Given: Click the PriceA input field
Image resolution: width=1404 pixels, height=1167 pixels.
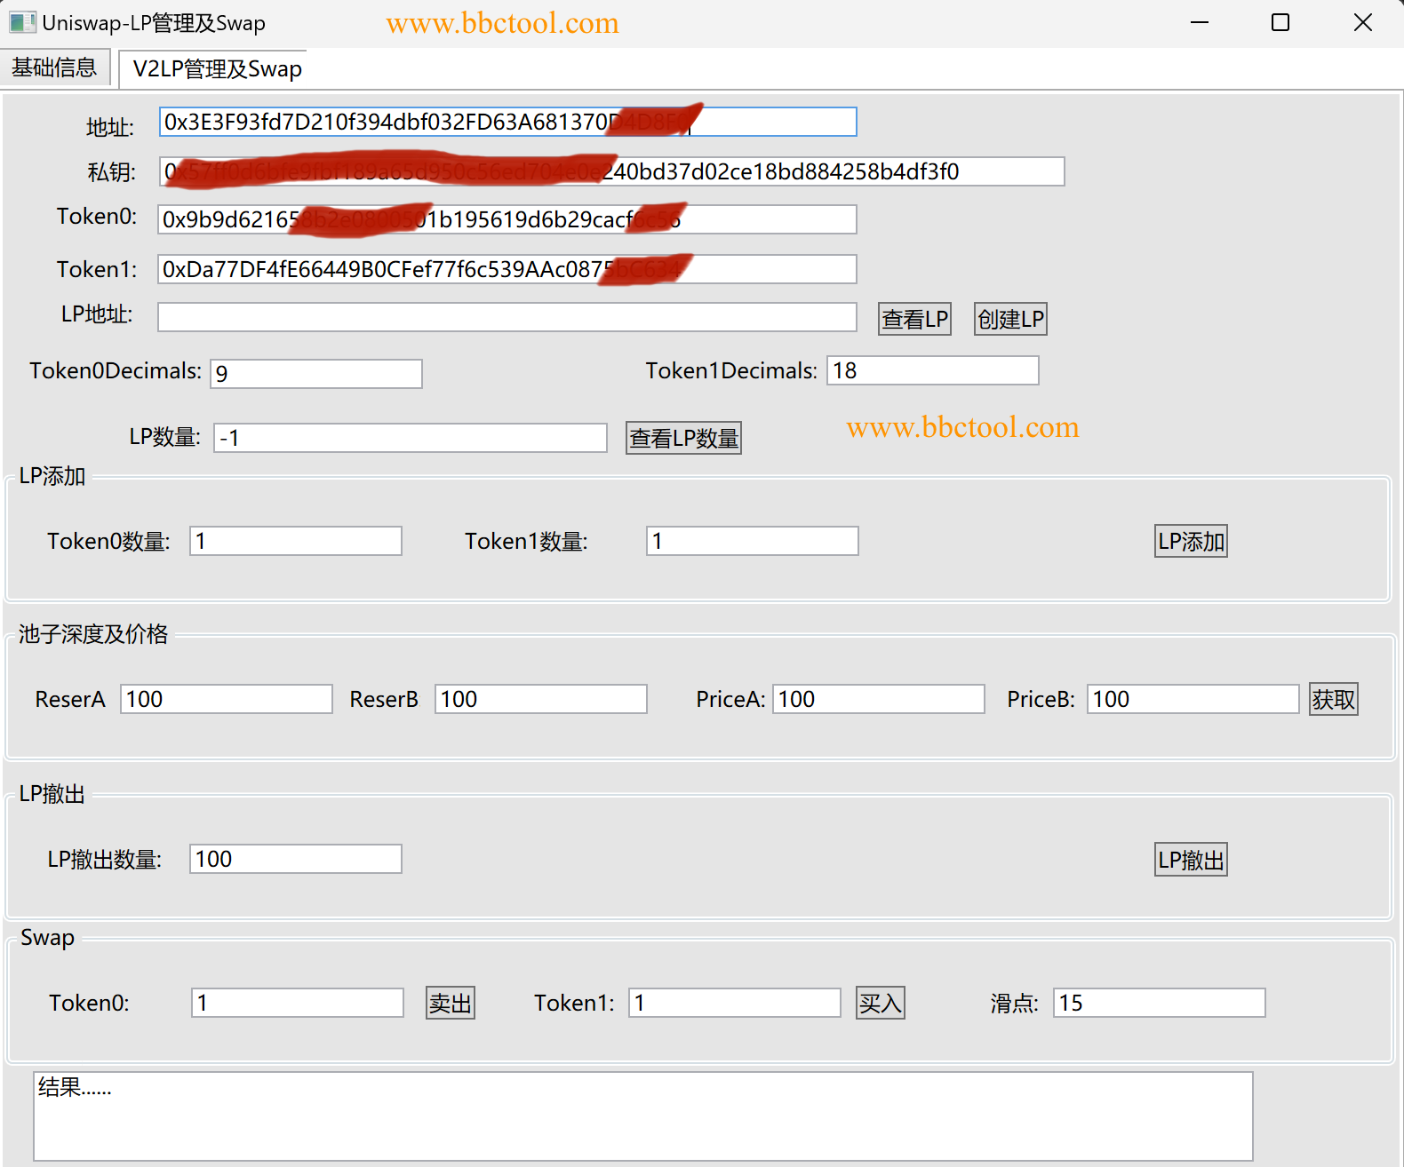Looking at the screenshot, I should (878, 700).
